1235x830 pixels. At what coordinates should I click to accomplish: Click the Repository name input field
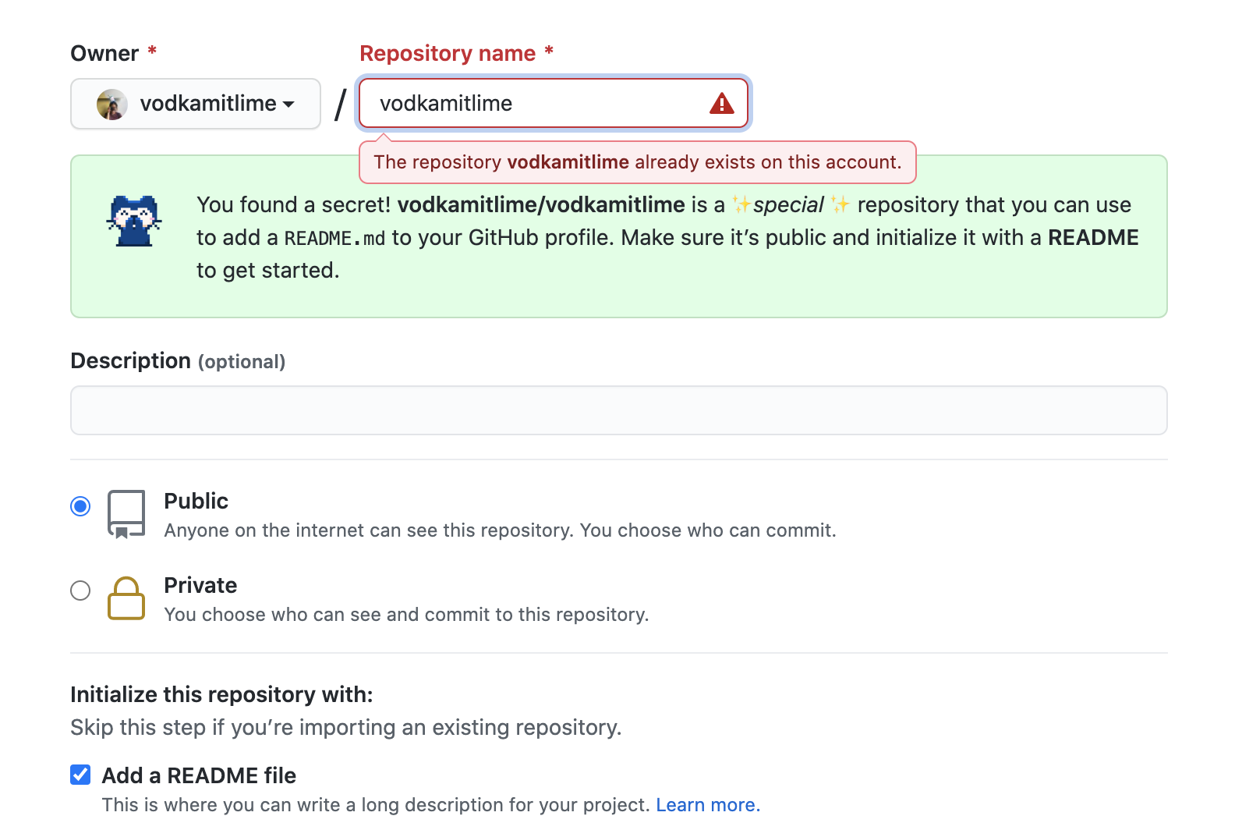[554, 103]
